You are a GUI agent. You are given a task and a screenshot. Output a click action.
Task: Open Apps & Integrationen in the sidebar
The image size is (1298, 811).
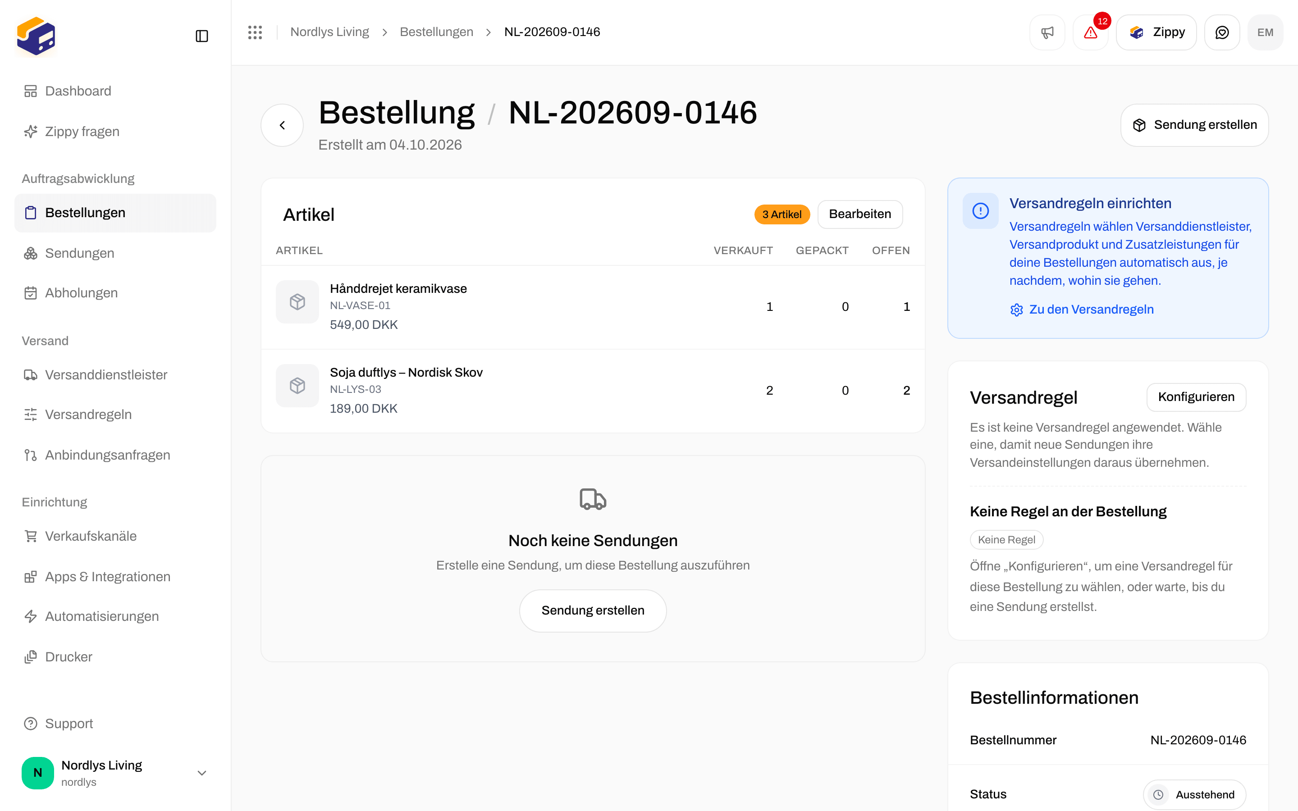tap(115, 577)
